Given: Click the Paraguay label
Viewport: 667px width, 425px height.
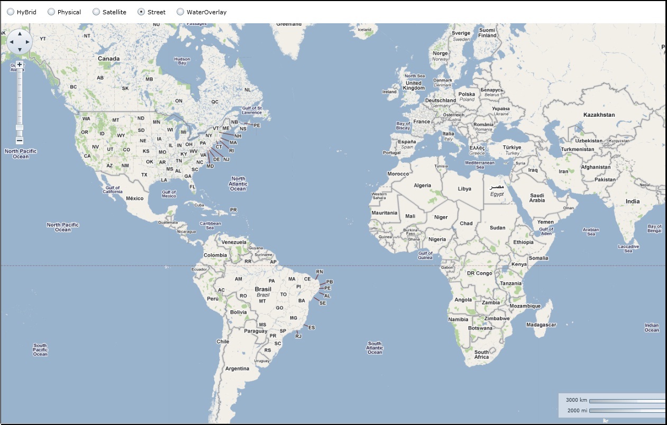Looking at the screenshot, I should 256,331.
